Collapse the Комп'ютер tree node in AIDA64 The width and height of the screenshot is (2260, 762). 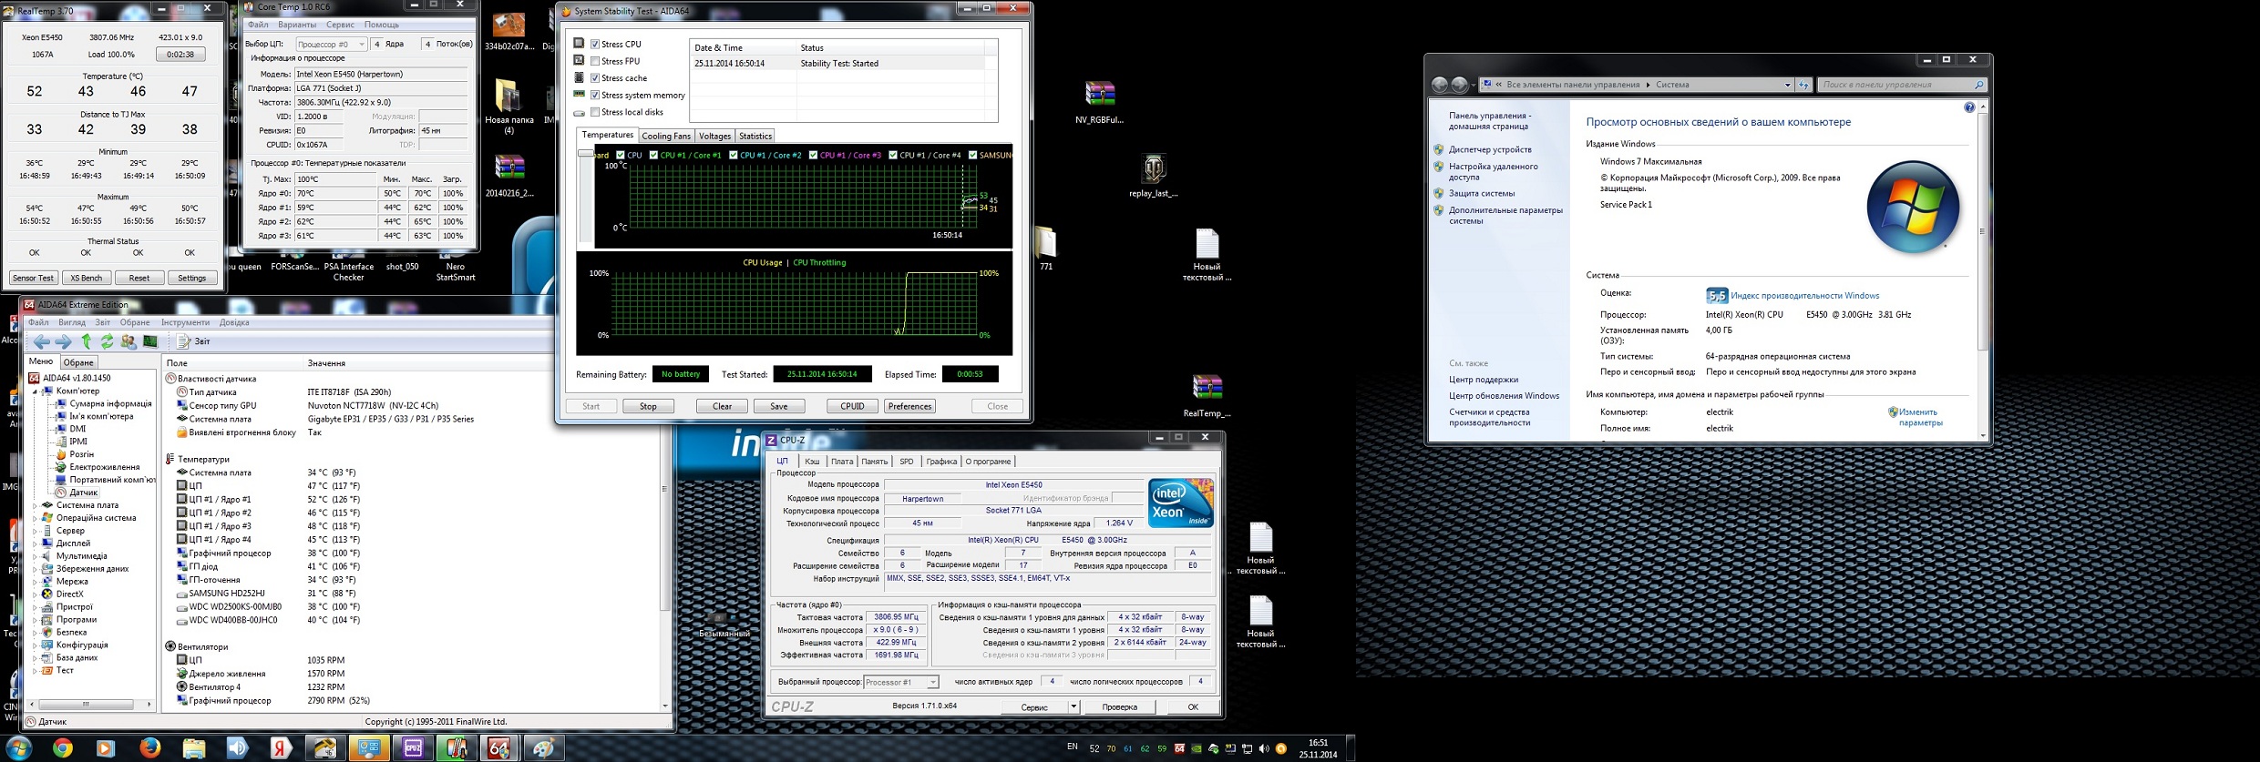(36, 391)
